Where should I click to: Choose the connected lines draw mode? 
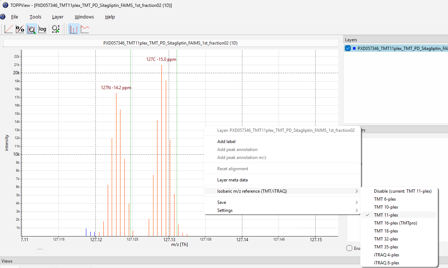85,29
